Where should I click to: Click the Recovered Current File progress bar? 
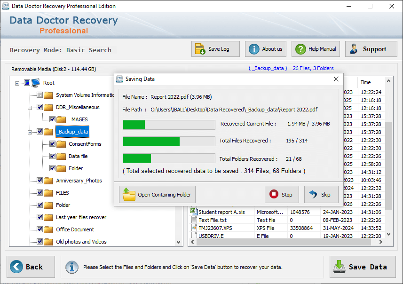pos(169,125)
